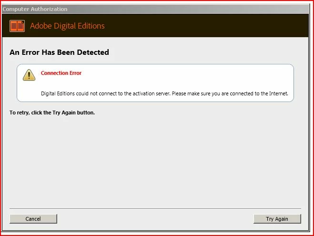This screenshot has height=236, width=314.
Task: Click the "Adobe Digital Editions" banner title
Action: point(67,26)
